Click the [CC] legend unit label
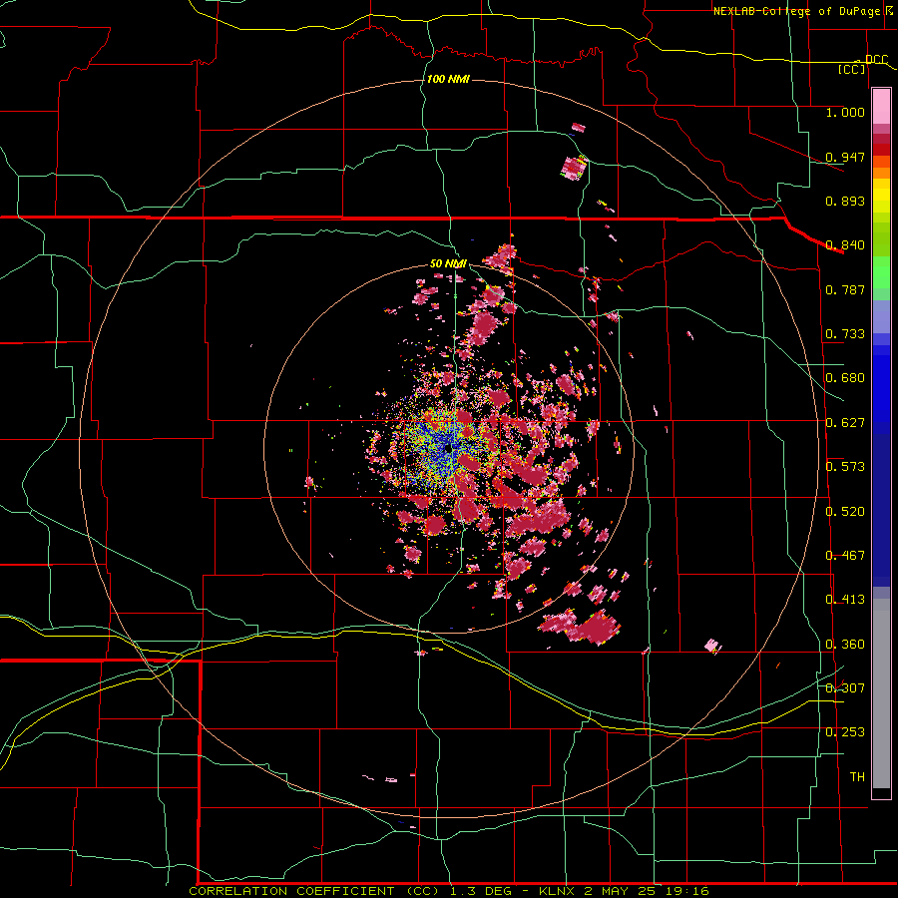 [852, 69]
